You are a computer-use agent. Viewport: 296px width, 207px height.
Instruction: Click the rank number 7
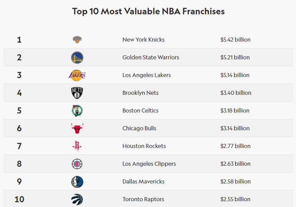coord(19,146)
